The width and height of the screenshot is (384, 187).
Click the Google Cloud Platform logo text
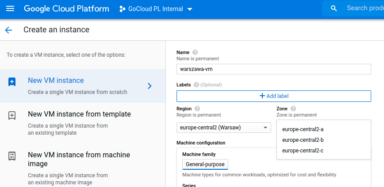click(66, 9)
